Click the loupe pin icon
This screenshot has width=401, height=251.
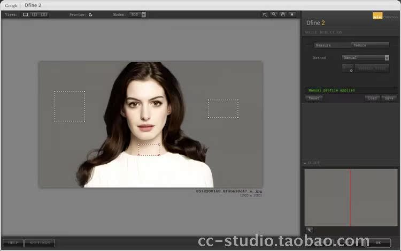click(x=309, y=230)
